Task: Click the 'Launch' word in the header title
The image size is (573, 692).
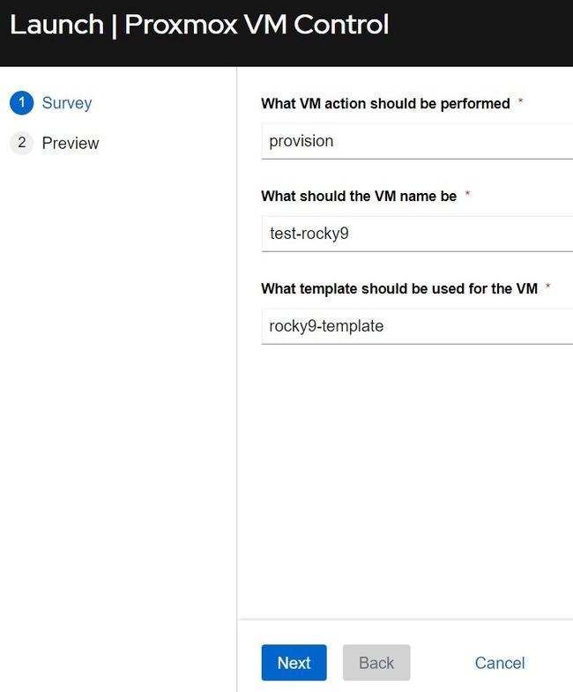Action: point(56,24)
